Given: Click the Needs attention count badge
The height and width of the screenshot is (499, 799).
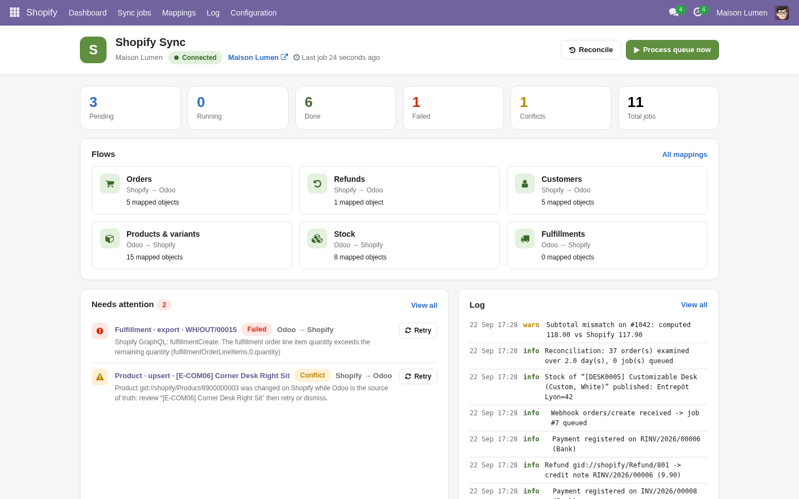Looking at the screenshot, I should pos(164,305).
